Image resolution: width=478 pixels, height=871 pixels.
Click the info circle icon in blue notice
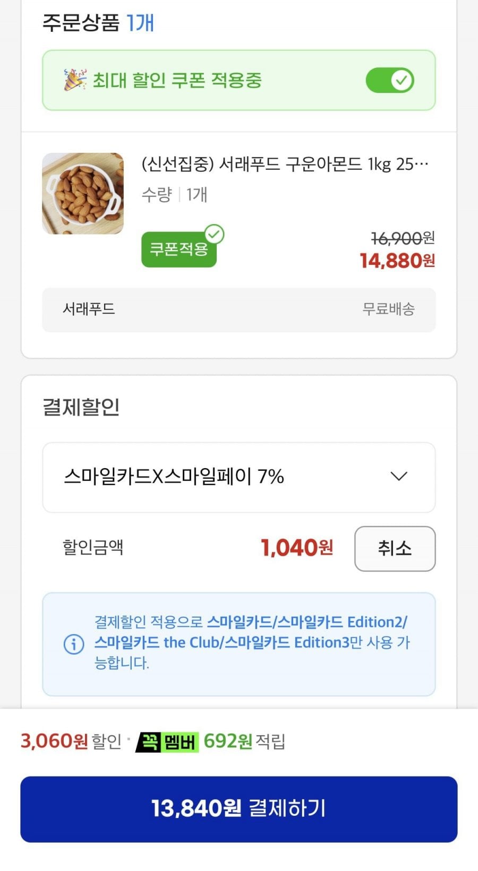tap(74, 644)
